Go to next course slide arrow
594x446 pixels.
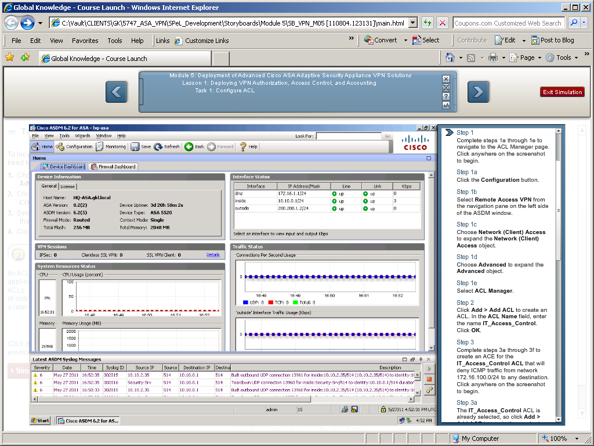click(x=478, y=92)
